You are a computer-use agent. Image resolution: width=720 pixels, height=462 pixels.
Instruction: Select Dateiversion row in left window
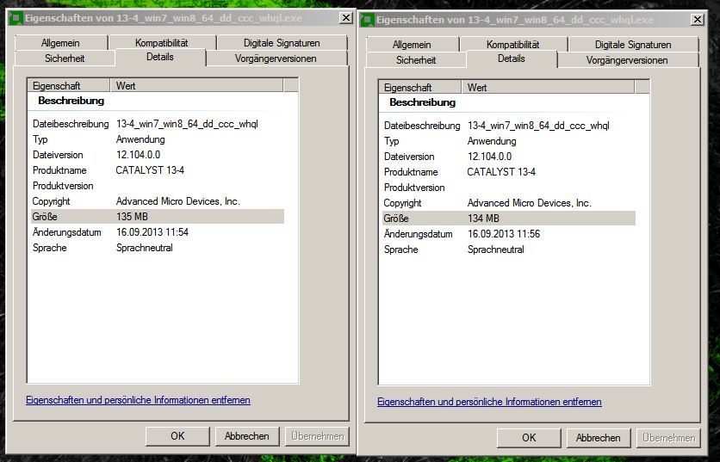pos(158,155)
